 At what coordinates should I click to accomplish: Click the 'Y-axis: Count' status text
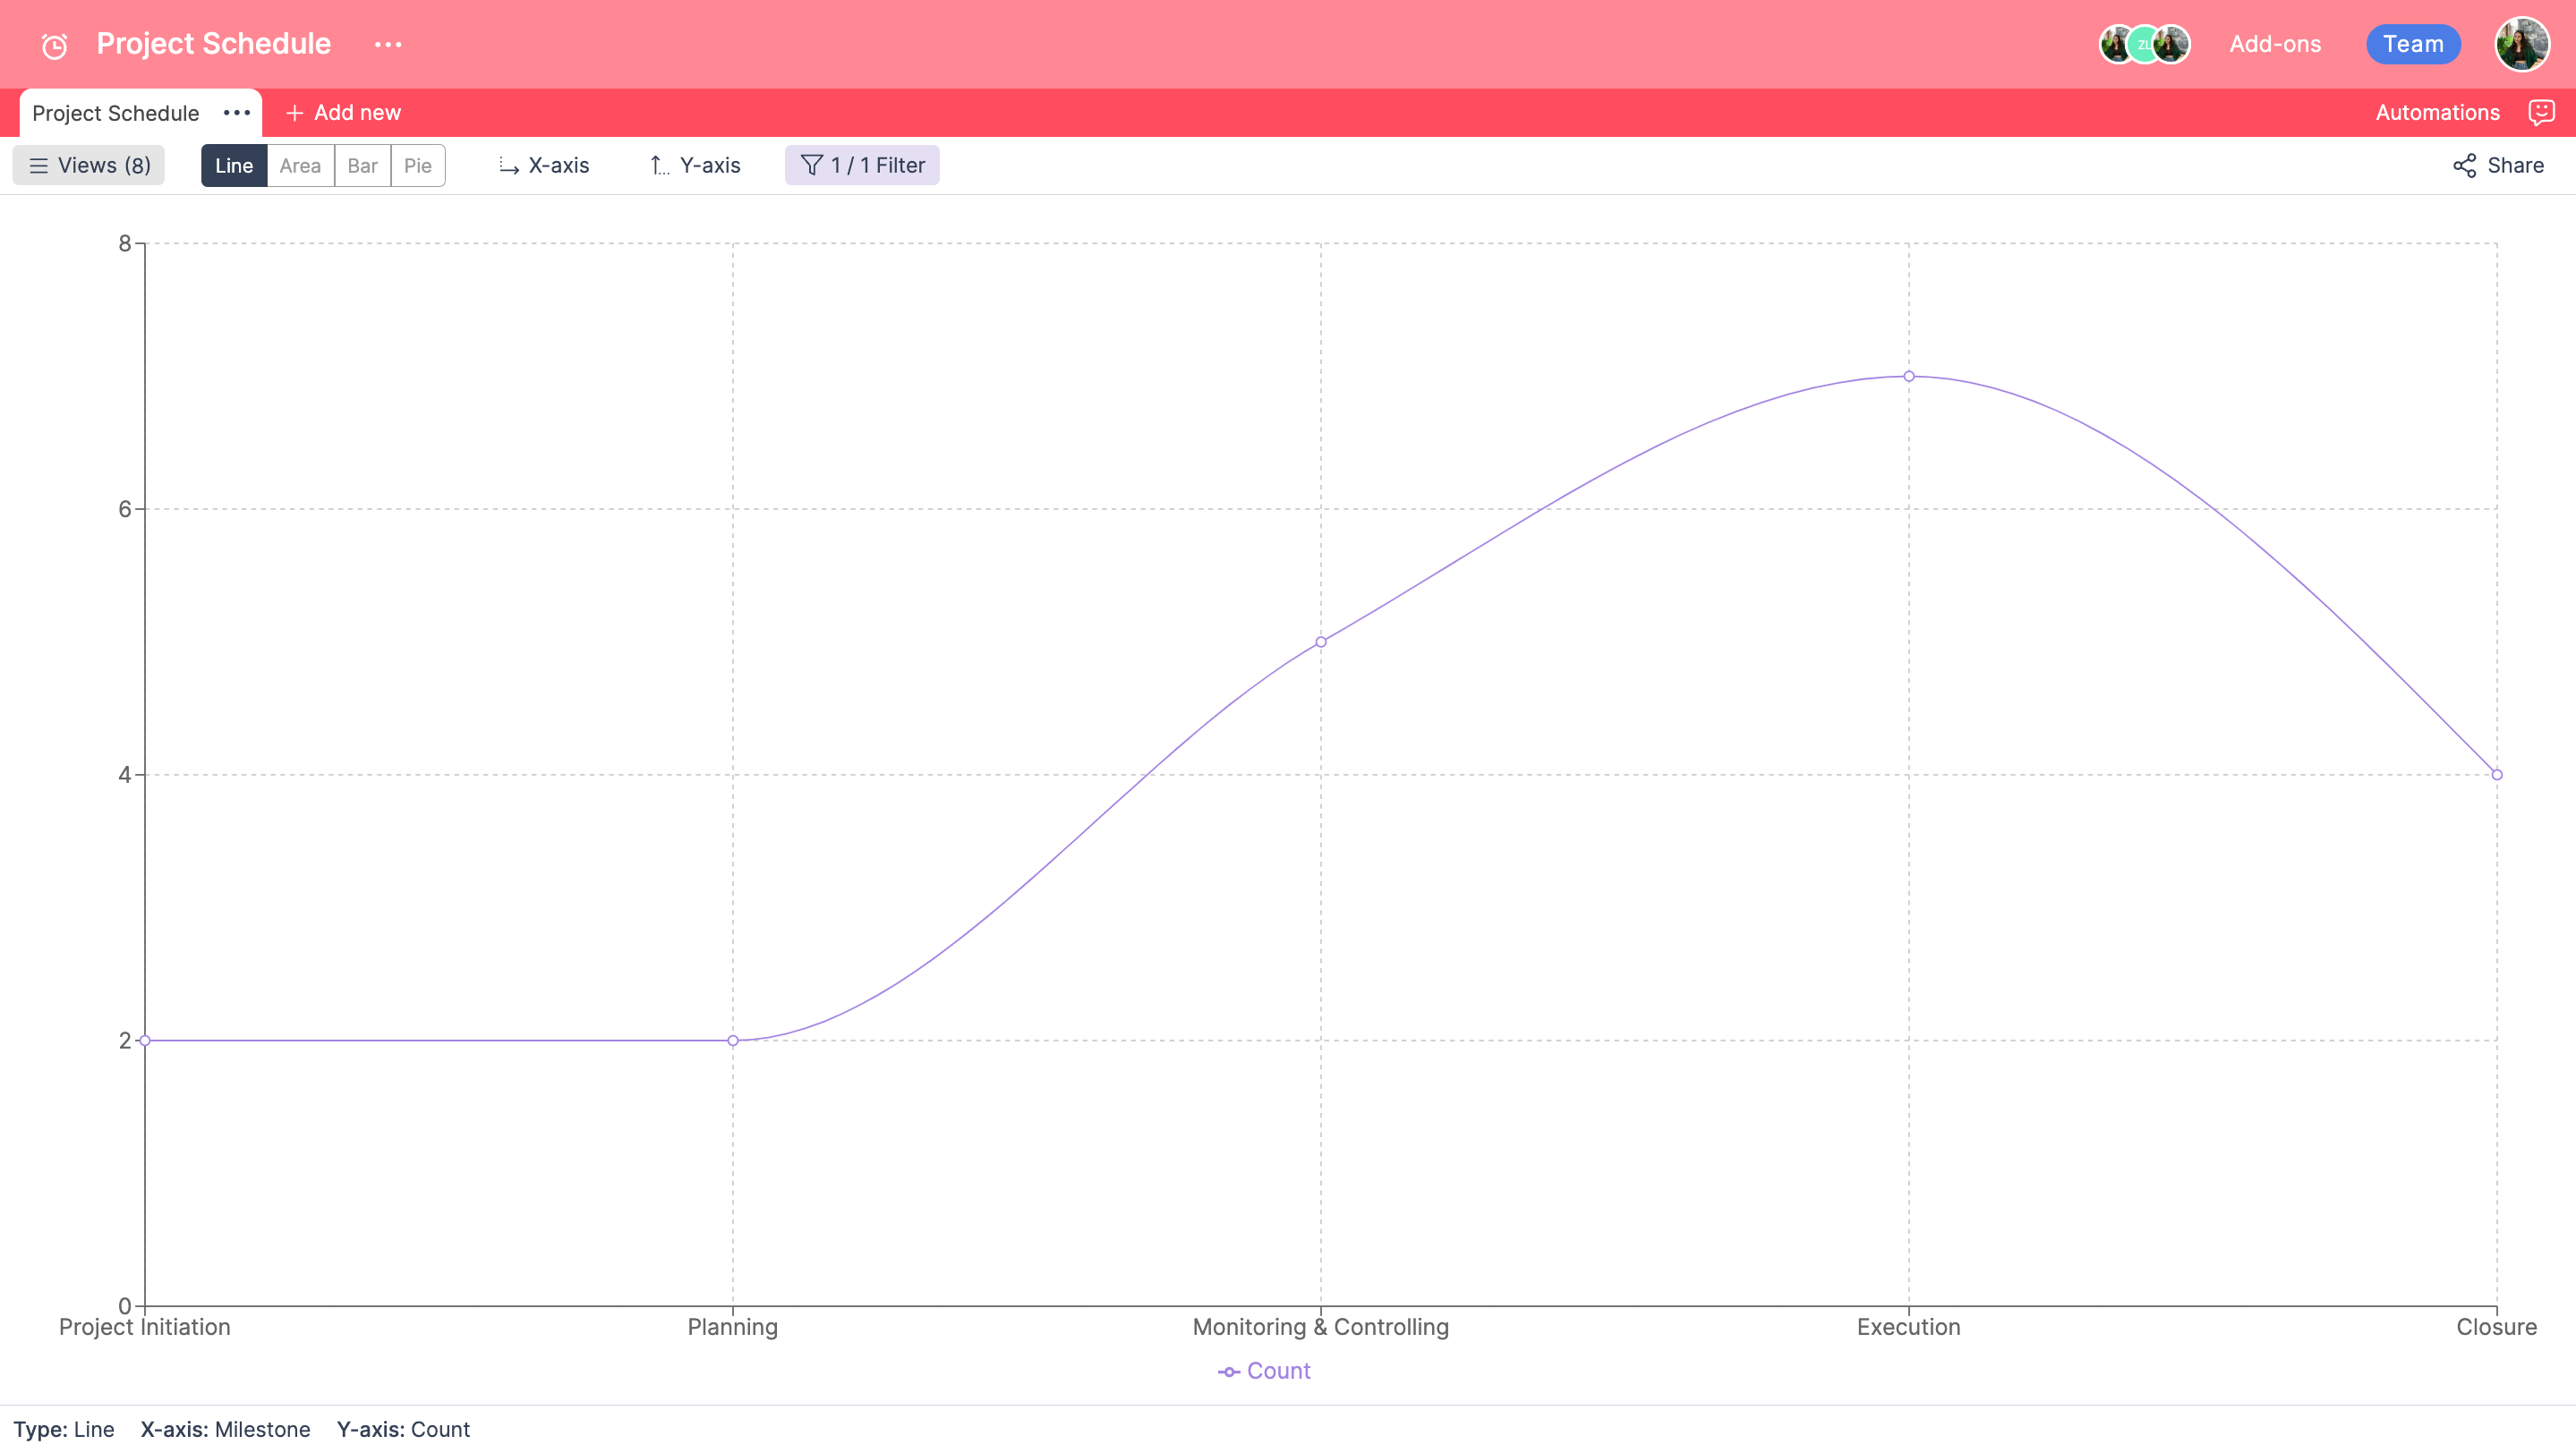[x=403, y=1429]
